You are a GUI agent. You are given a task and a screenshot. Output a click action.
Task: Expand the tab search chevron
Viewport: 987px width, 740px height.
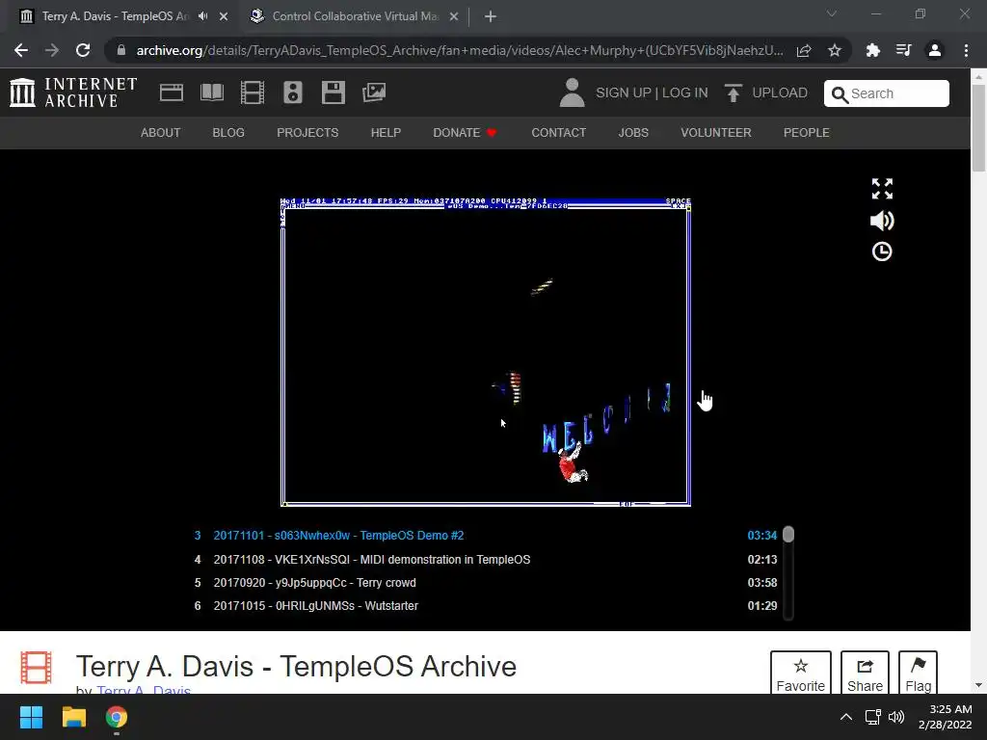point(832,13)
